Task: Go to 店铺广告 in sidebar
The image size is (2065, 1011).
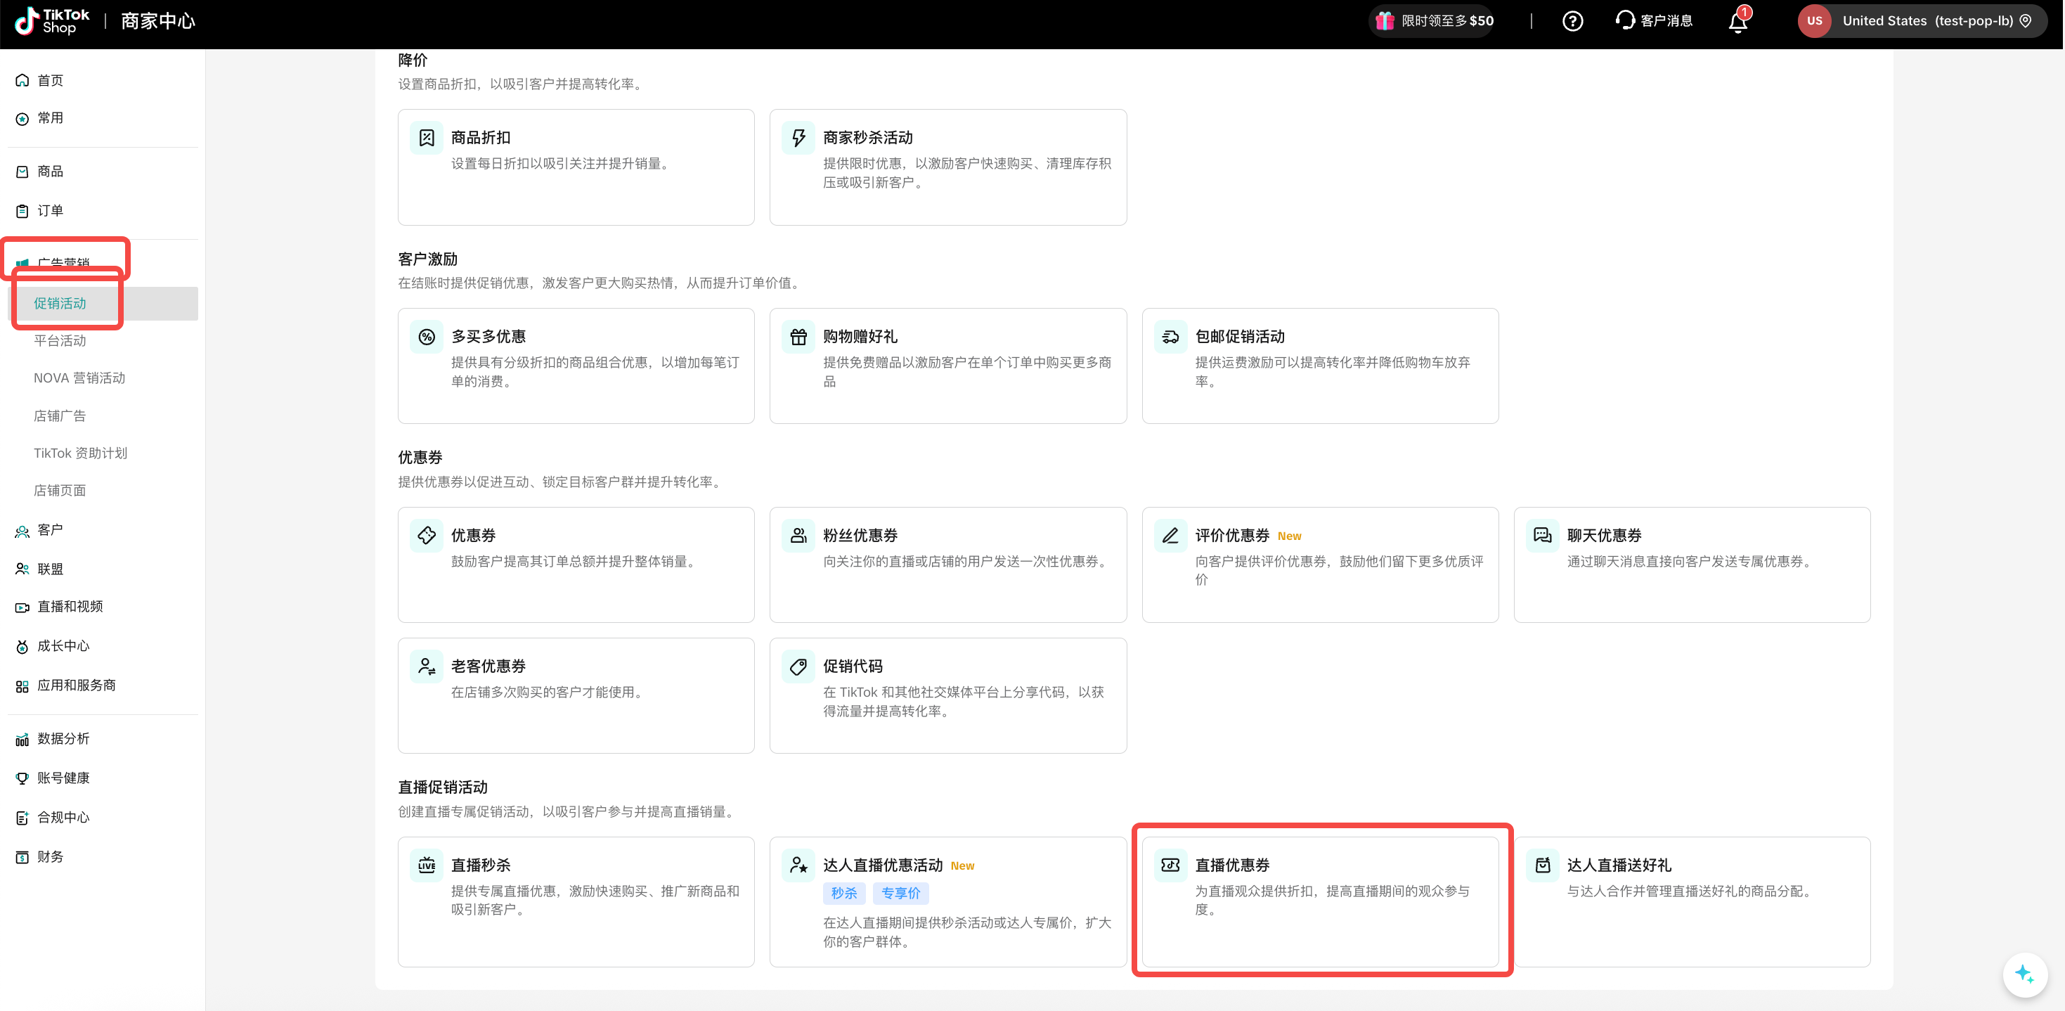Action: (60, 416)
